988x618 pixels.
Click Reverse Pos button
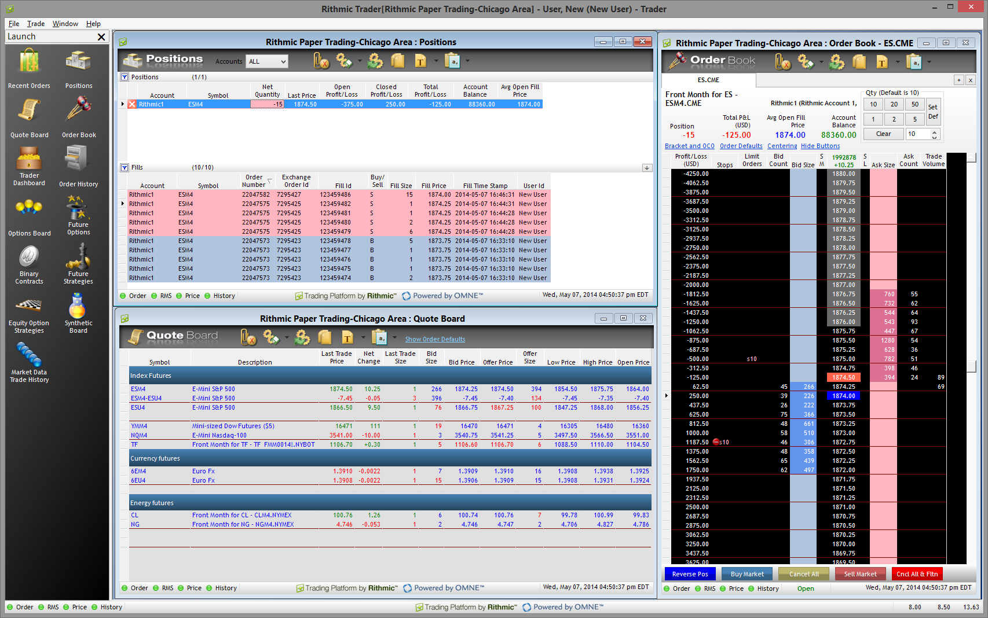[690, 574]
